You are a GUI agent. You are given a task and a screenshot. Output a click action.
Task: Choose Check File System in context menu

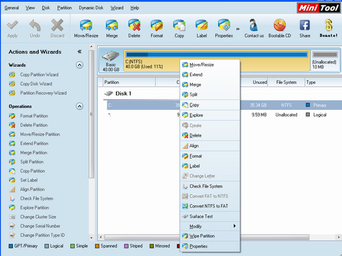click(210, 186)
